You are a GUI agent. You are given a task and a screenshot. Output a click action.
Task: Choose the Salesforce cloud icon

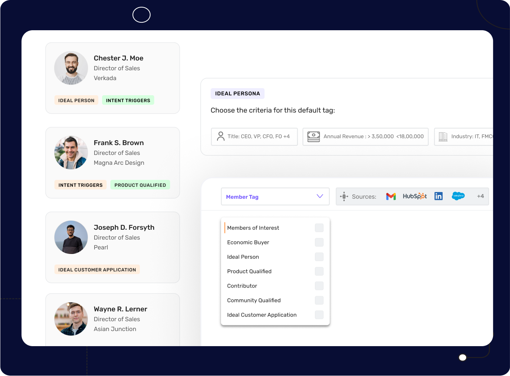click(x=458, y=196)
